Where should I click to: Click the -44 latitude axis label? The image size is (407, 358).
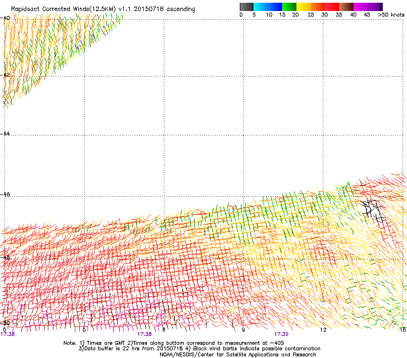coord(5,134)
